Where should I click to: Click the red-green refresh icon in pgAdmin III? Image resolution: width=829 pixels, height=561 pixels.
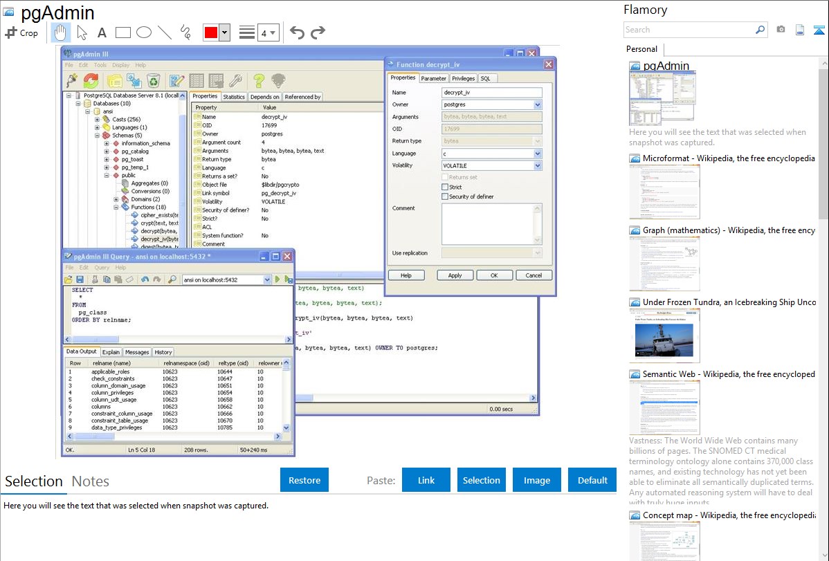coord(91,80)
